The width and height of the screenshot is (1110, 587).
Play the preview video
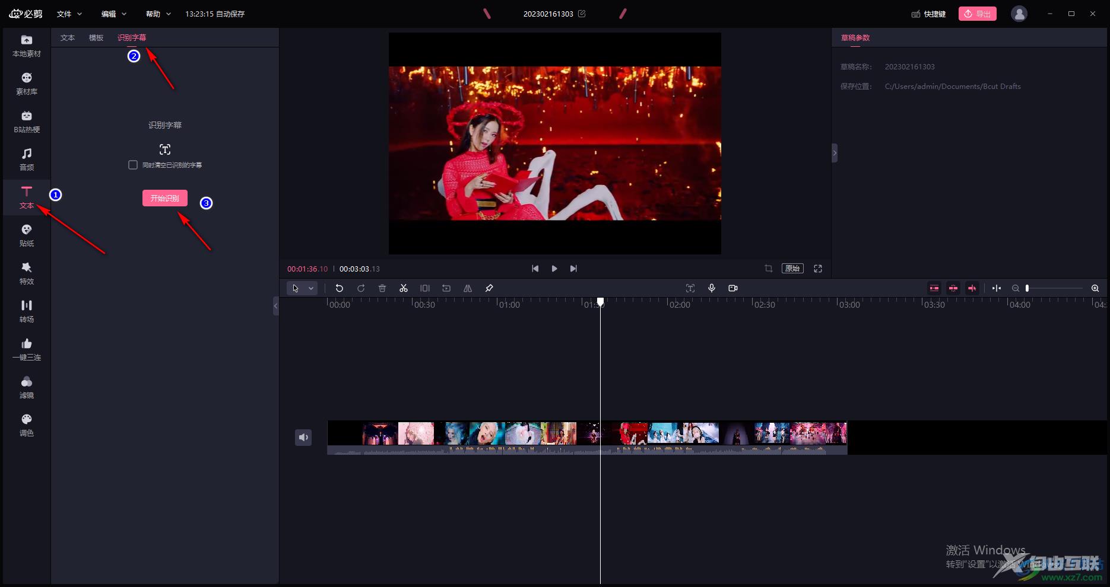(554, 269)
